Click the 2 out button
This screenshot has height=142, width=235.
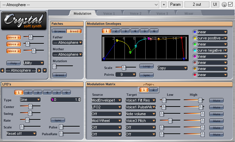197,4
